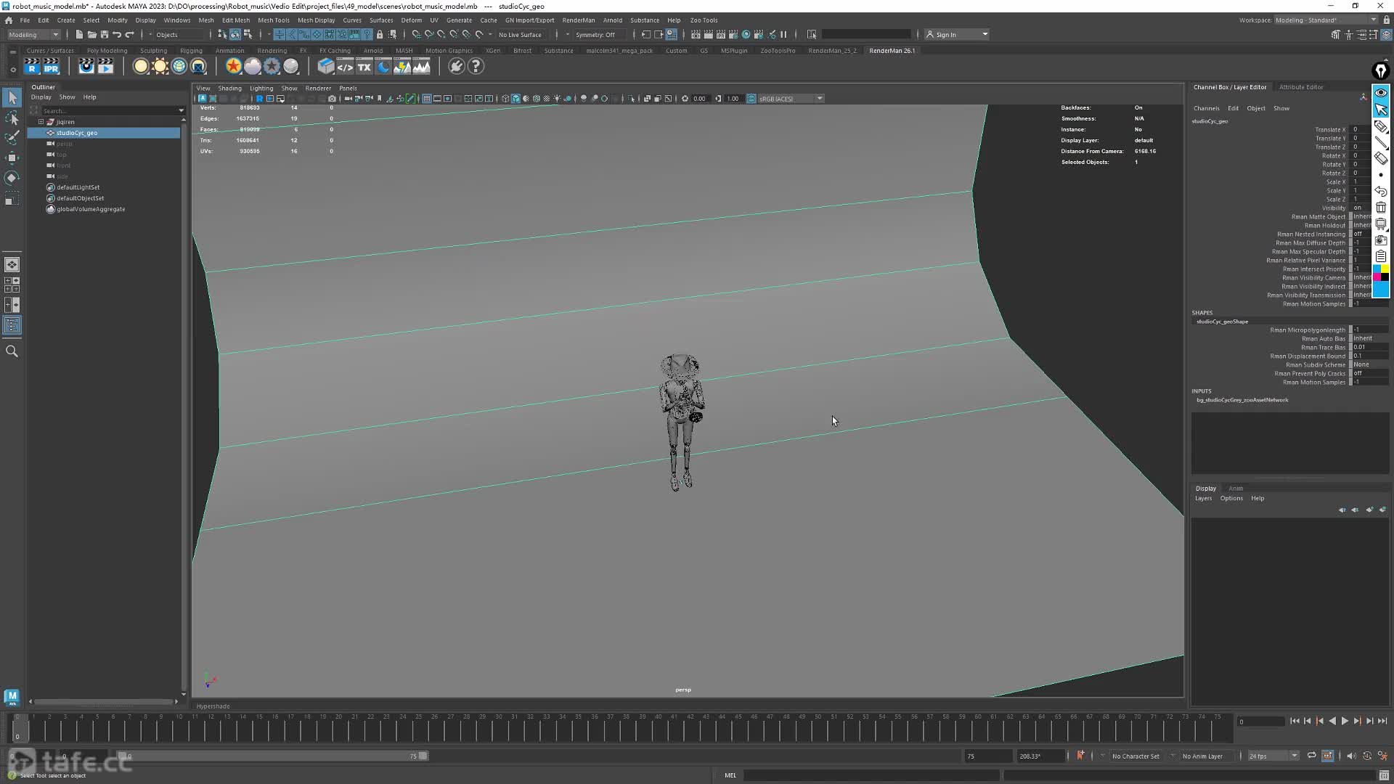Click the search magnifier in left toolbox
The height and width of the screenshot is (784, 1394).
pos(12,351)
